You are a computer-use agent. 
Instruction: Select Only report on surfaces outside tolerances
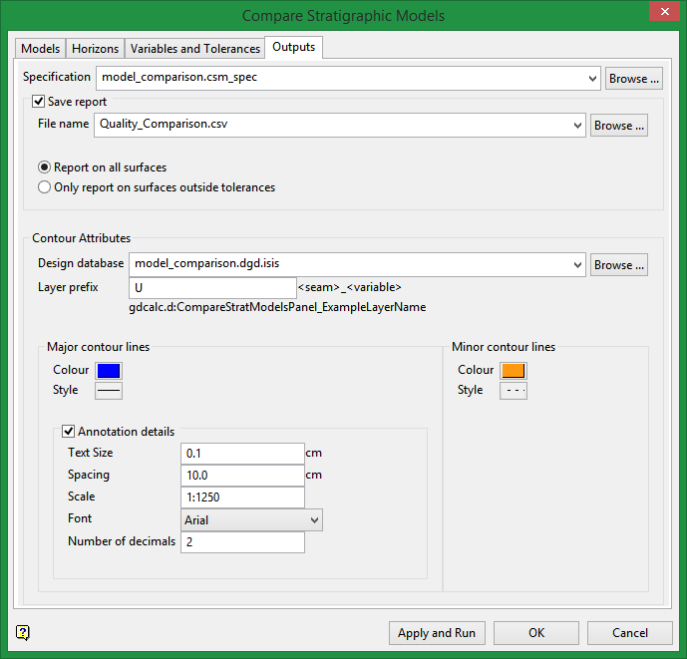(44, 186)
